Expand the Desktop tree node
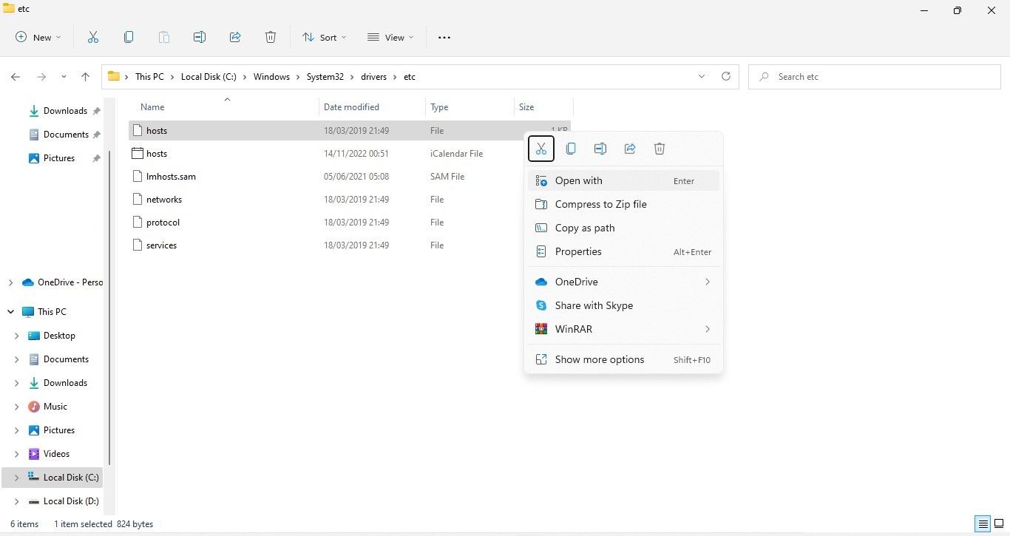 (x=17, y=336)
